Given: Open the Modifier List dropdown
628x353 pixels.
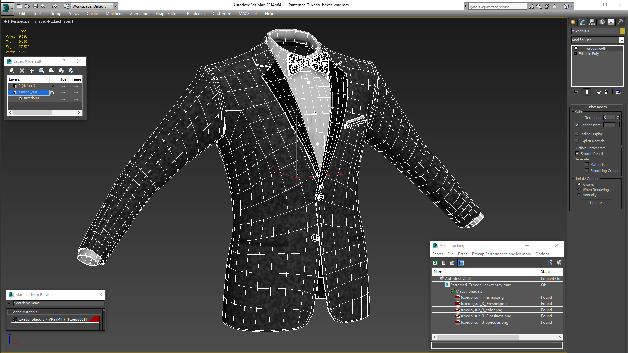Looking at the screenshot, I should pyautogui.click(x=621, y=40).
